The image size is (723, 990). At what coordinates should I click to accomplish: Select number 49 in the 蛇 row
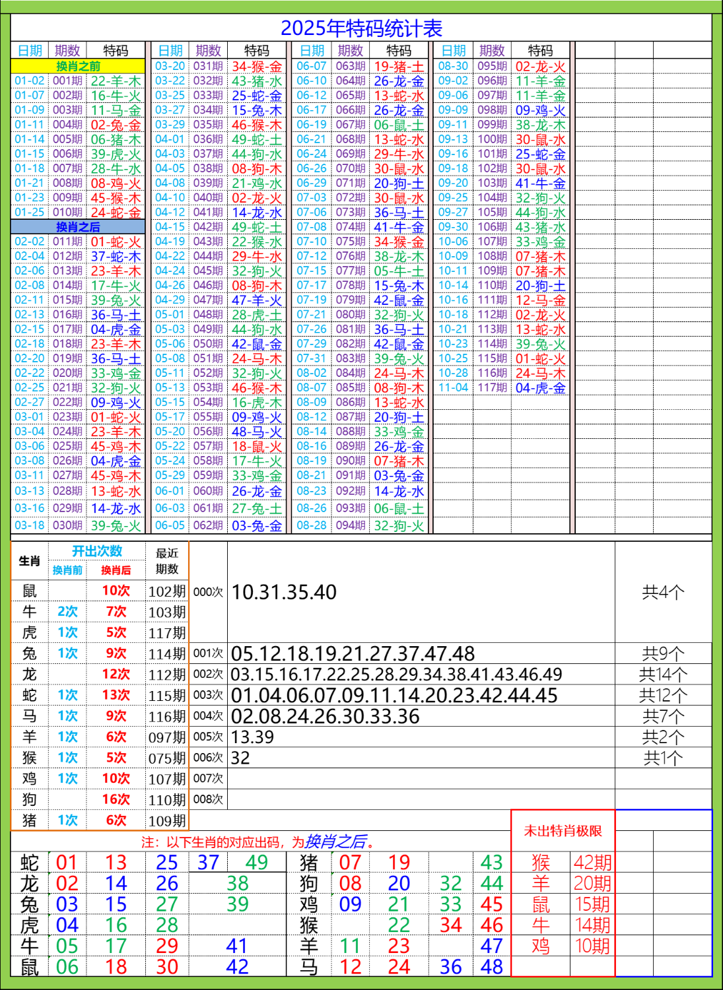point(256,863)
